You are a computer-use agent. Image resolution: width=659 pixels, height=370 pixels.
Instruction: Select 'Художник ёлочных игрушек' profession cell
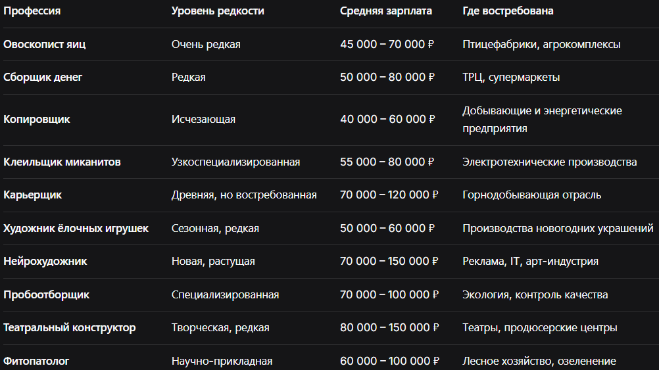click(x=76, y=229)
